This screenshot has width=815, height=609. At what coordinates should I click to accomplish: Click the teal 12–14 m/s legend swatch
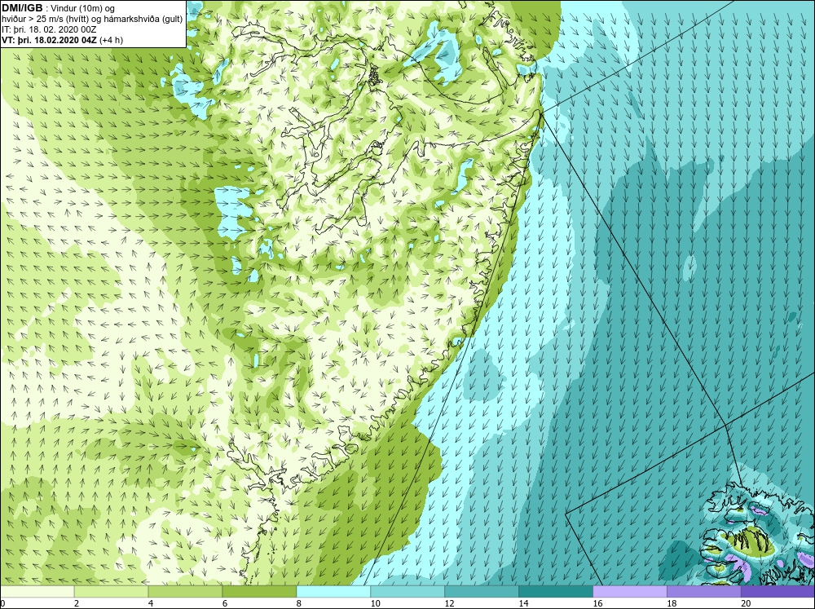click(x=482, y=592)
